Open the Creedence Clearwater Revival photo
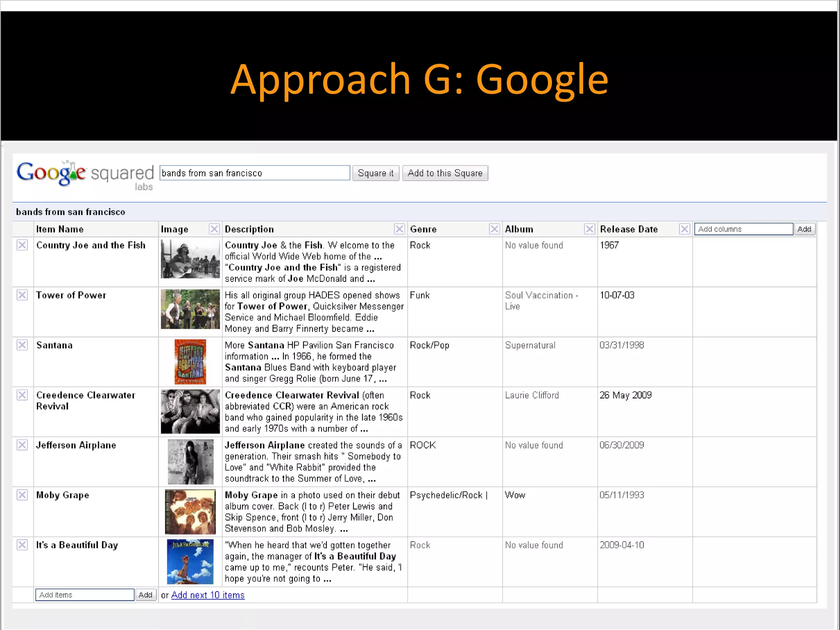The height and width of the screenshot is (630, 840). tap(190, 412)
